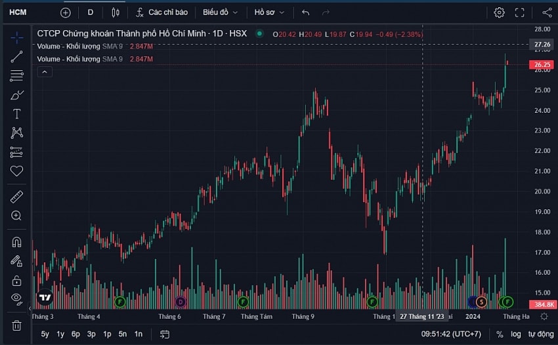Click the heart favorites icon

coord(16,171)
